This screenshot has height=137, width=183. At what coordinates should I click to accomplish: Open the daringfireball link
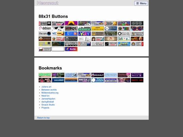point(47,102)
